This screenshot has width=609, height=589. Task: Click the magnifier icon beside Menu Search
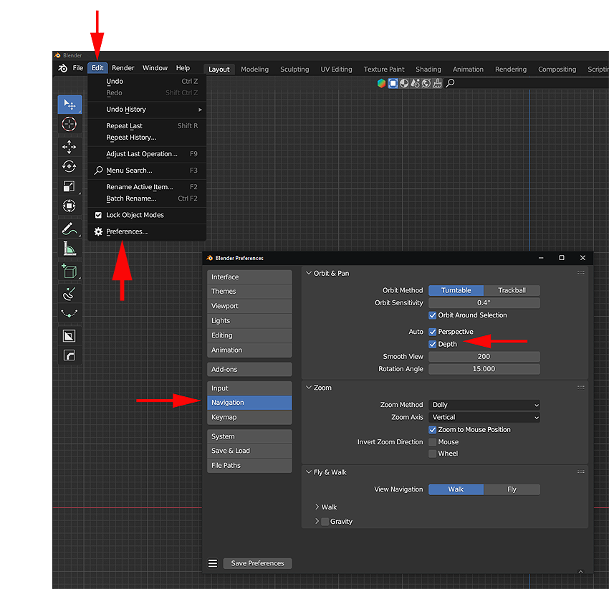click(98, 171)
